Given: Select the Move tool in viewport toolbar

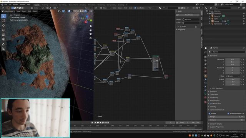Looking at the screenshot, I should [x=3, y=26].
